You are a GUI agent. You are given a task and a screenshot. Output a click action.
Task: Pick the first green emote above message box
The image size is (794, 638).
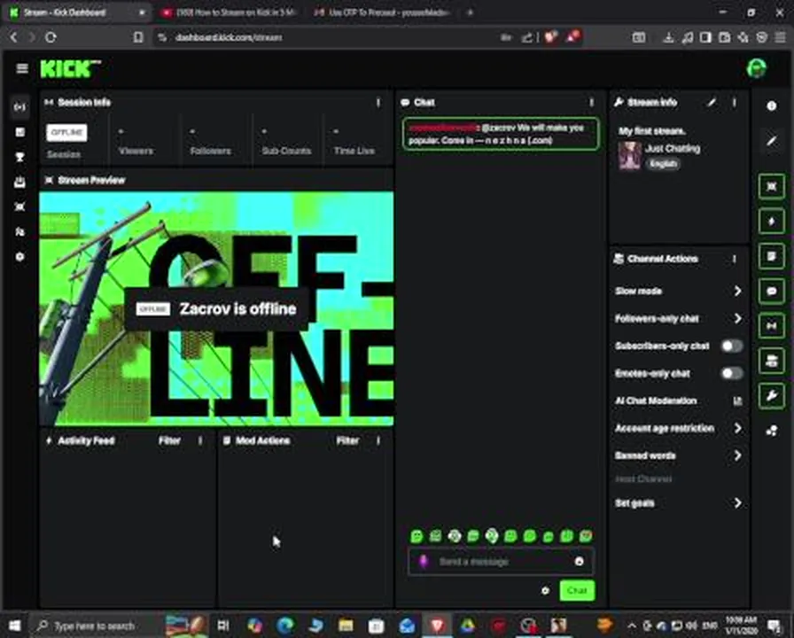click(416, 536)
